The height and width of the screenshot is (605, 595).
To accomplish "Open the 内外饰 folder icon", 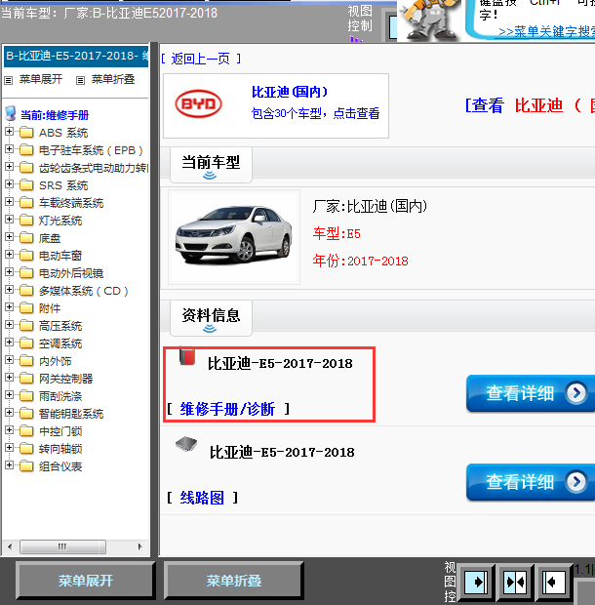I will [x=26, y=360].
